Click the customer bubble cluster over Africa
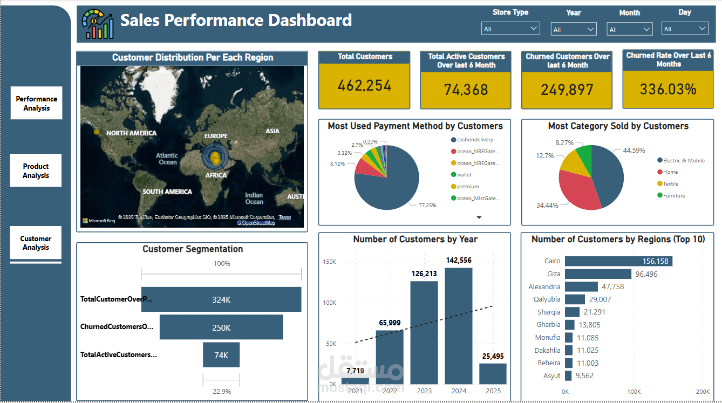 point(215,157)
